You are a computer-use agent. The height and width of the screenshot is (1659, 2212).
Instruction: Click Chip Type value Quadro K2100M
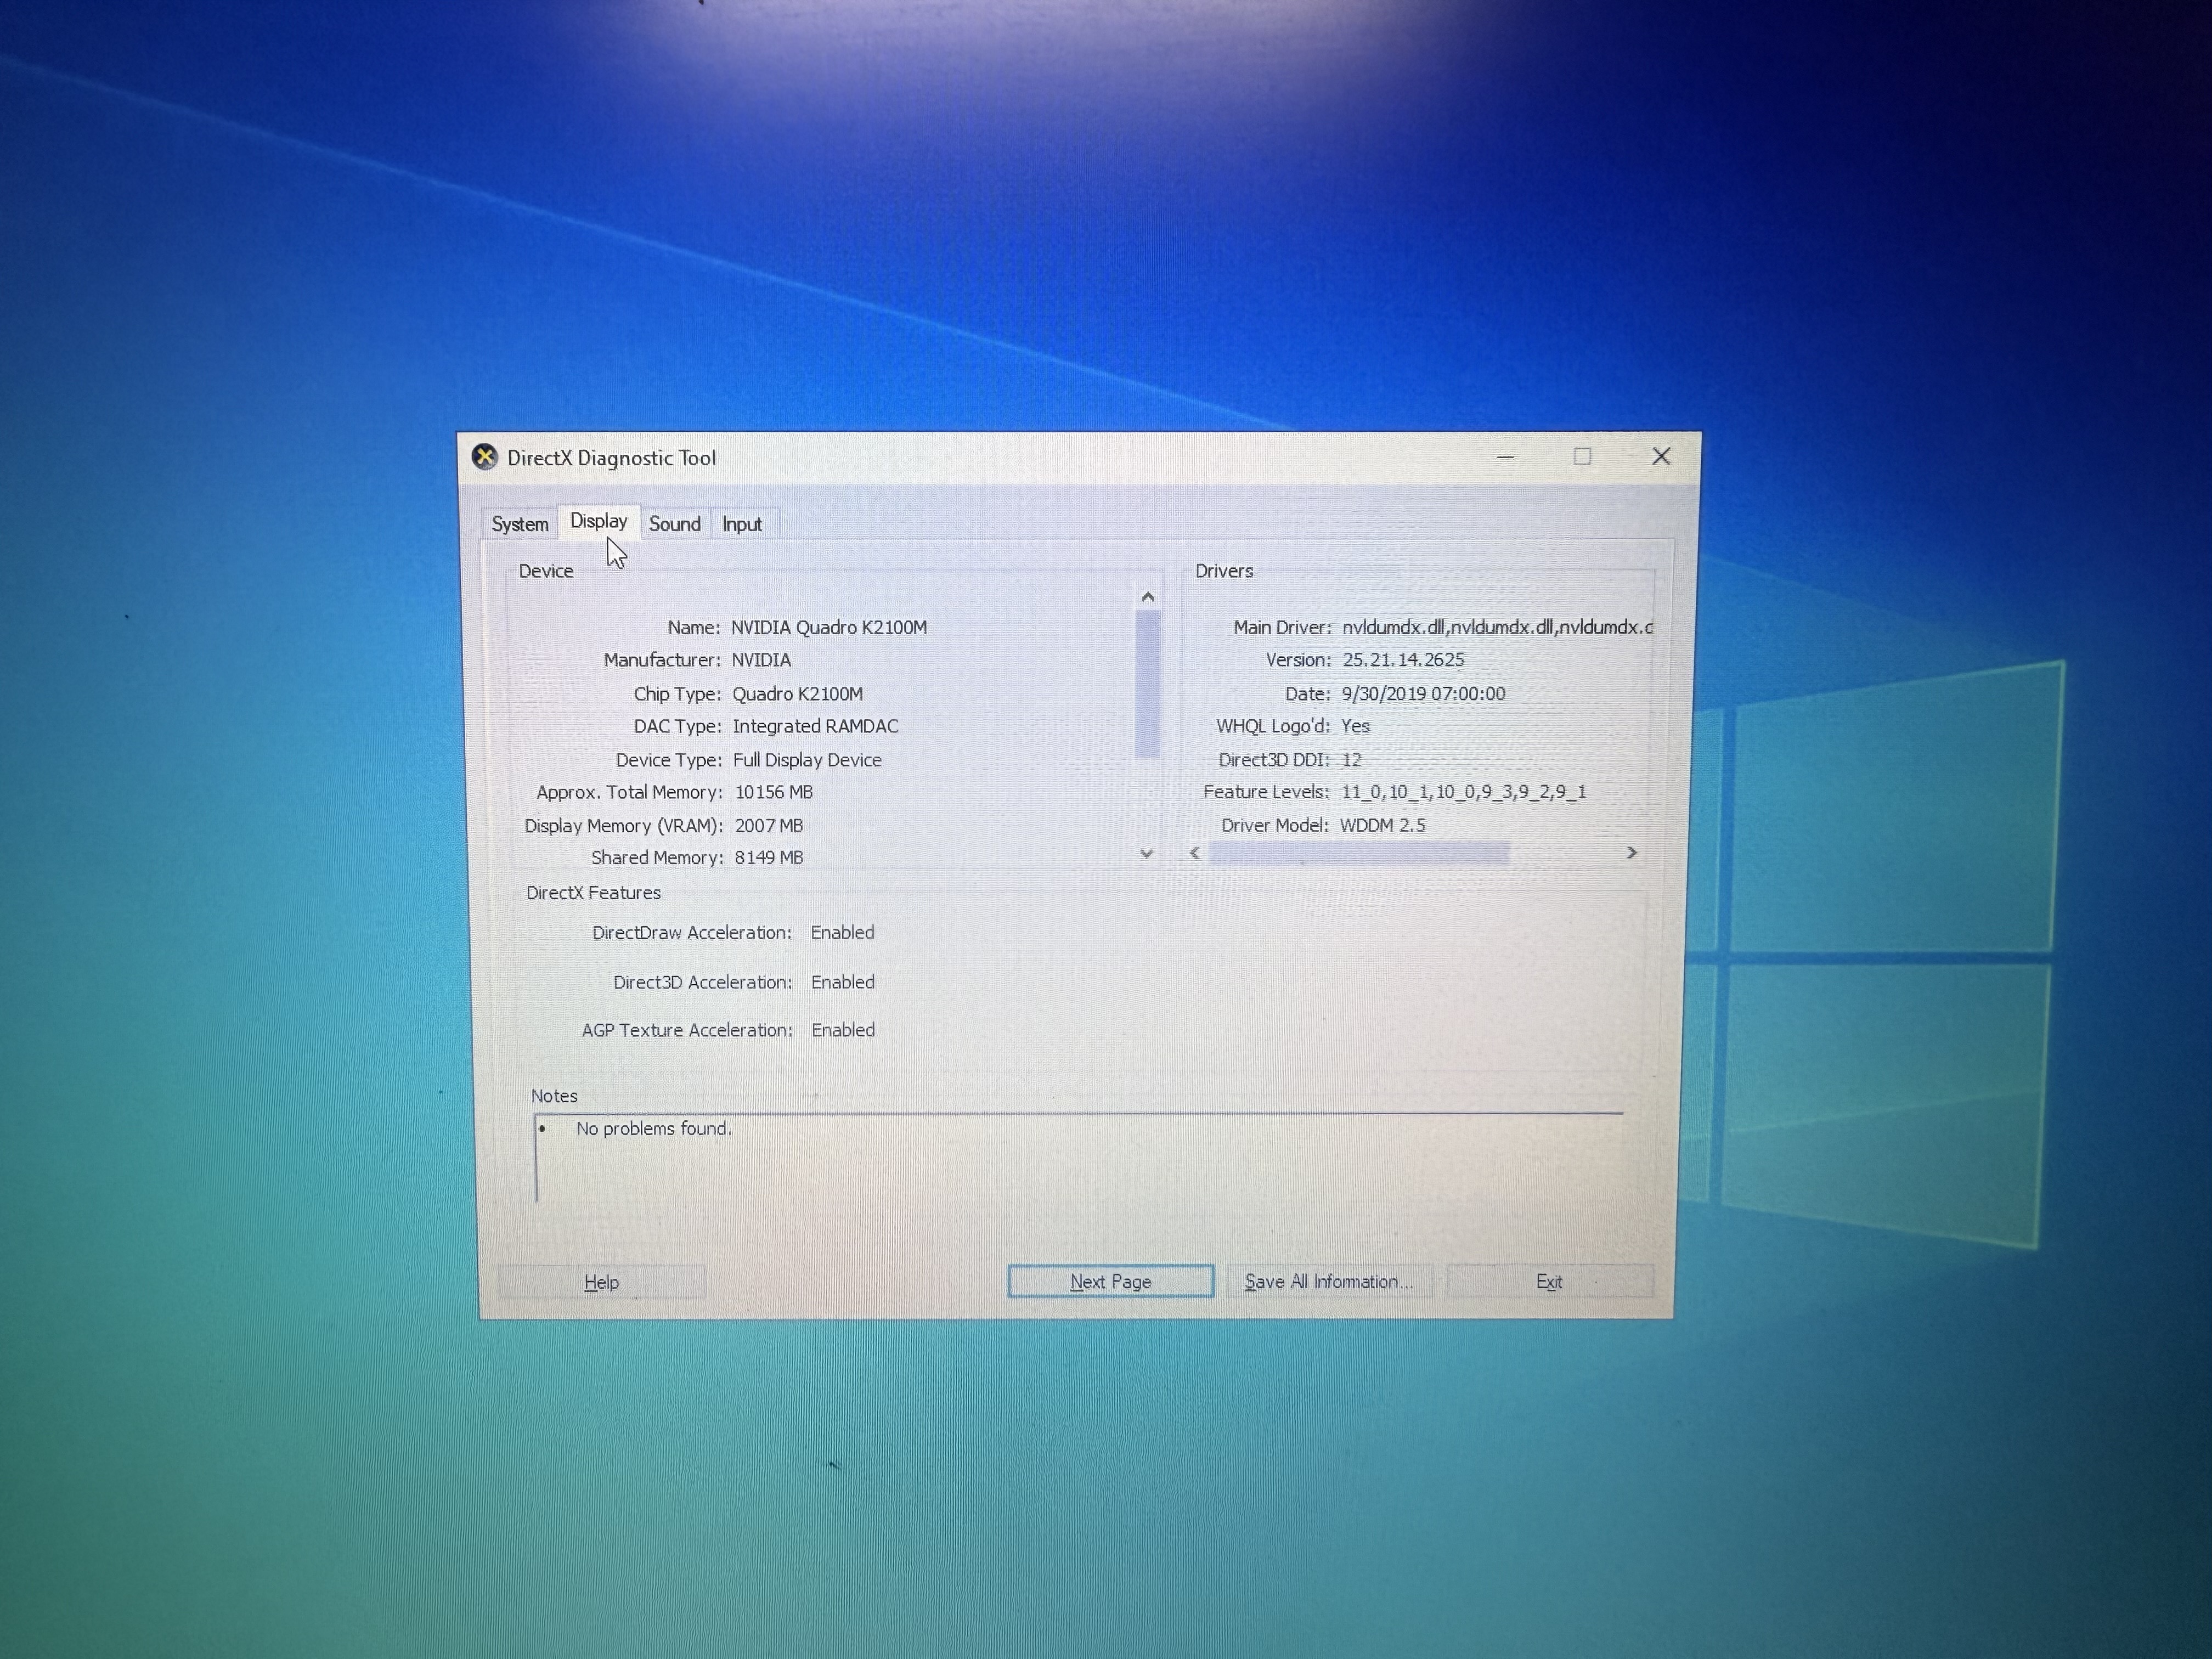click(797, 694)
